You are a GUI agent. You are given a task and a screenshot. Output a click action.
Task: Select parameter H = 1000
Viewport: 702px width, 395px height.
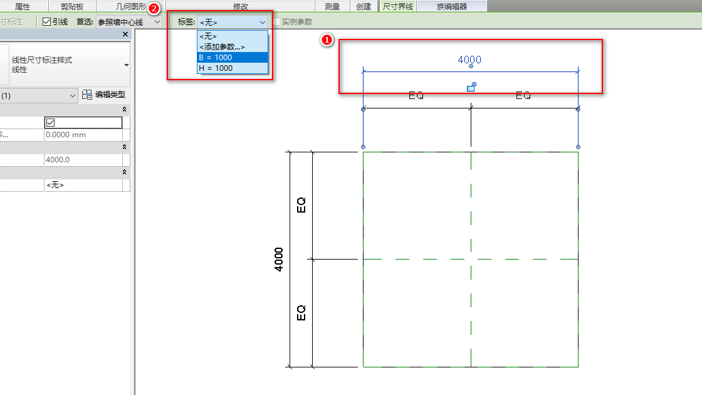(233, 68)
